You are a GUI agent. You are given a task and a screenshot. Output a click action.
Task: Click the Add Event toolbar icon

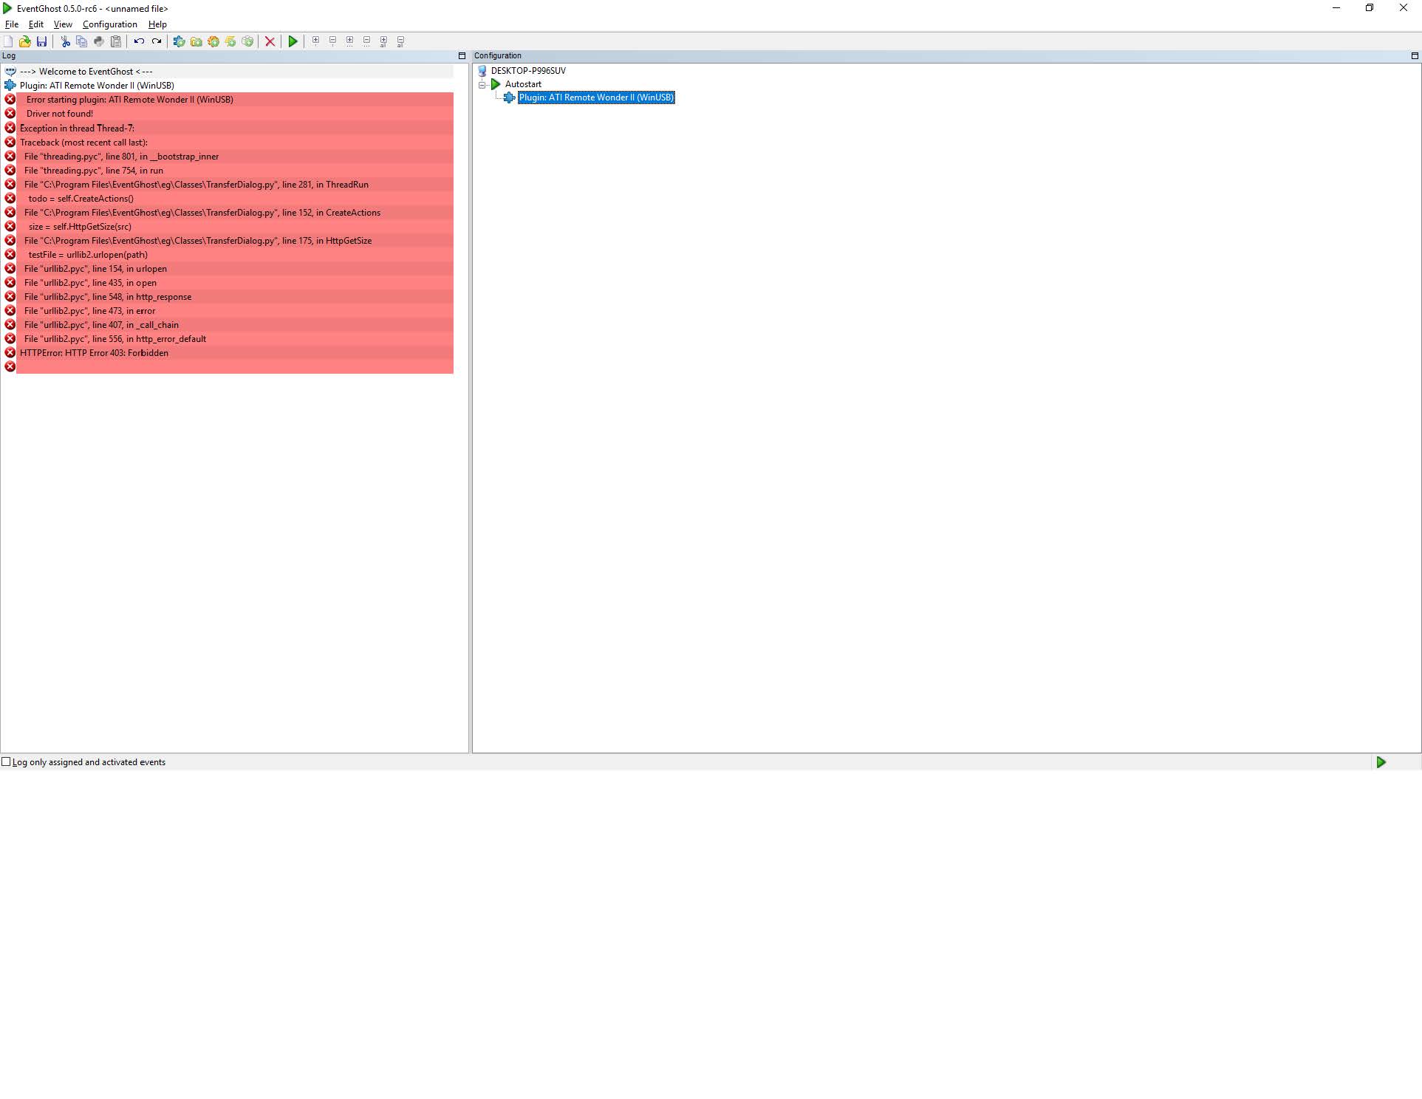click(230, 41)
